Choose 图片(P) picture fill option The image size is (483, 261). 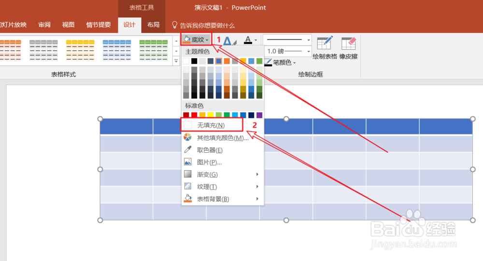click(x=222, y=162)
